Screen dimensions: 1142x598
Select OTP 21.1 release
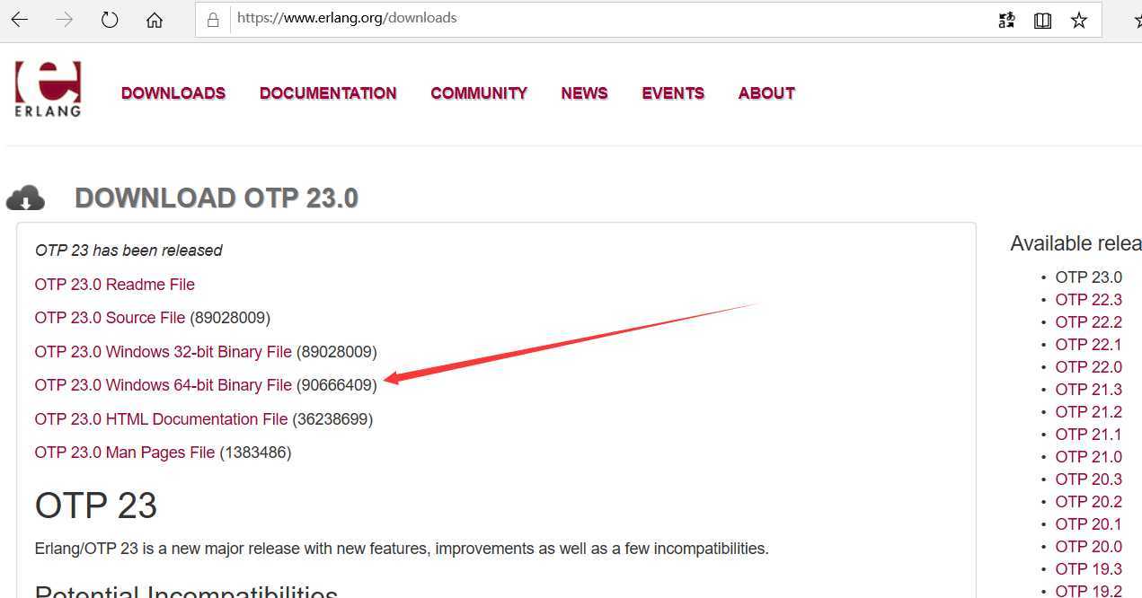1089,435
